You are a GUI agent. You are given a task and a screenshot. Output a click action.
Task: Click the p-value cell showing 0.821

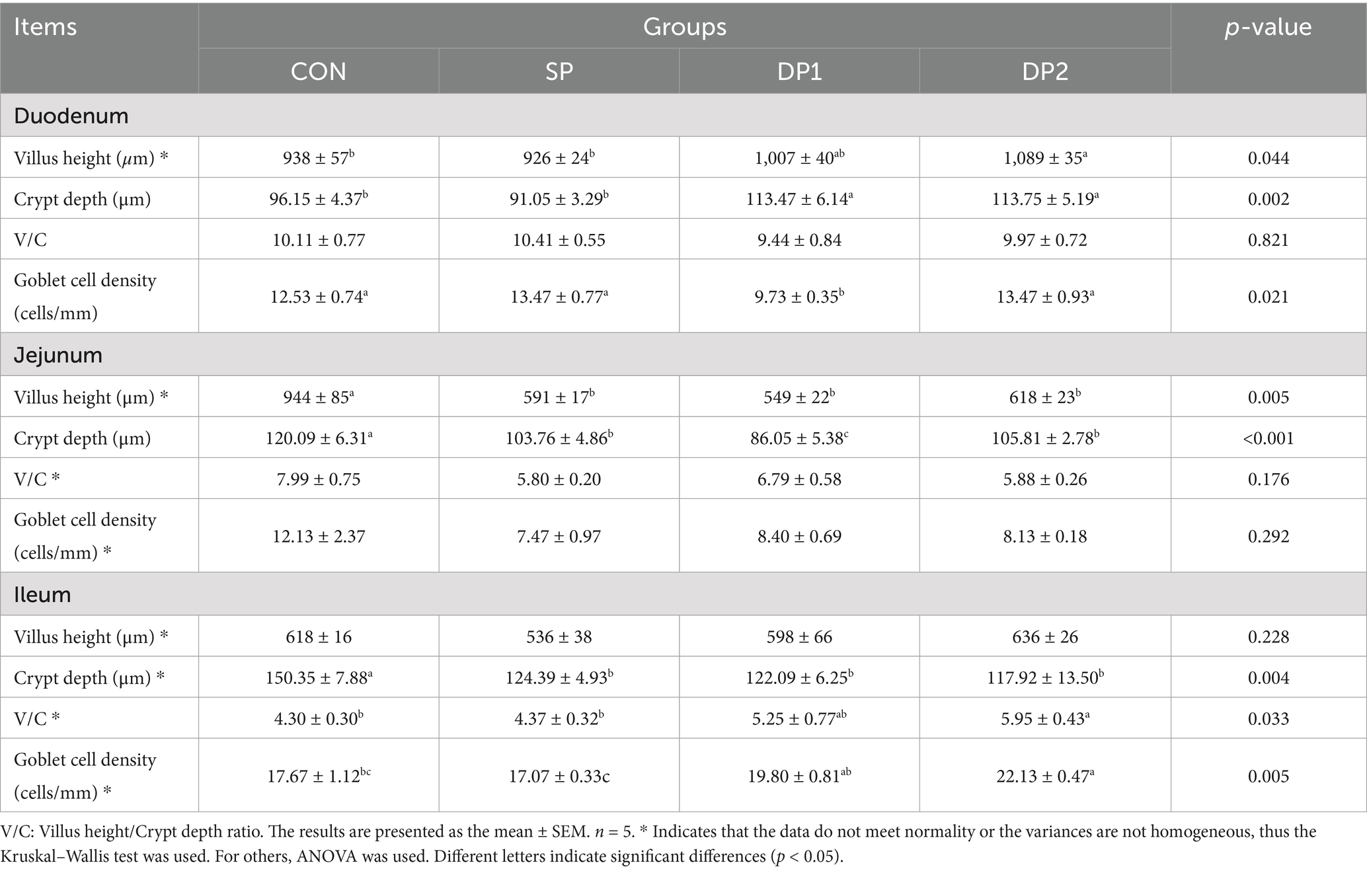(x=1268, y=240)
